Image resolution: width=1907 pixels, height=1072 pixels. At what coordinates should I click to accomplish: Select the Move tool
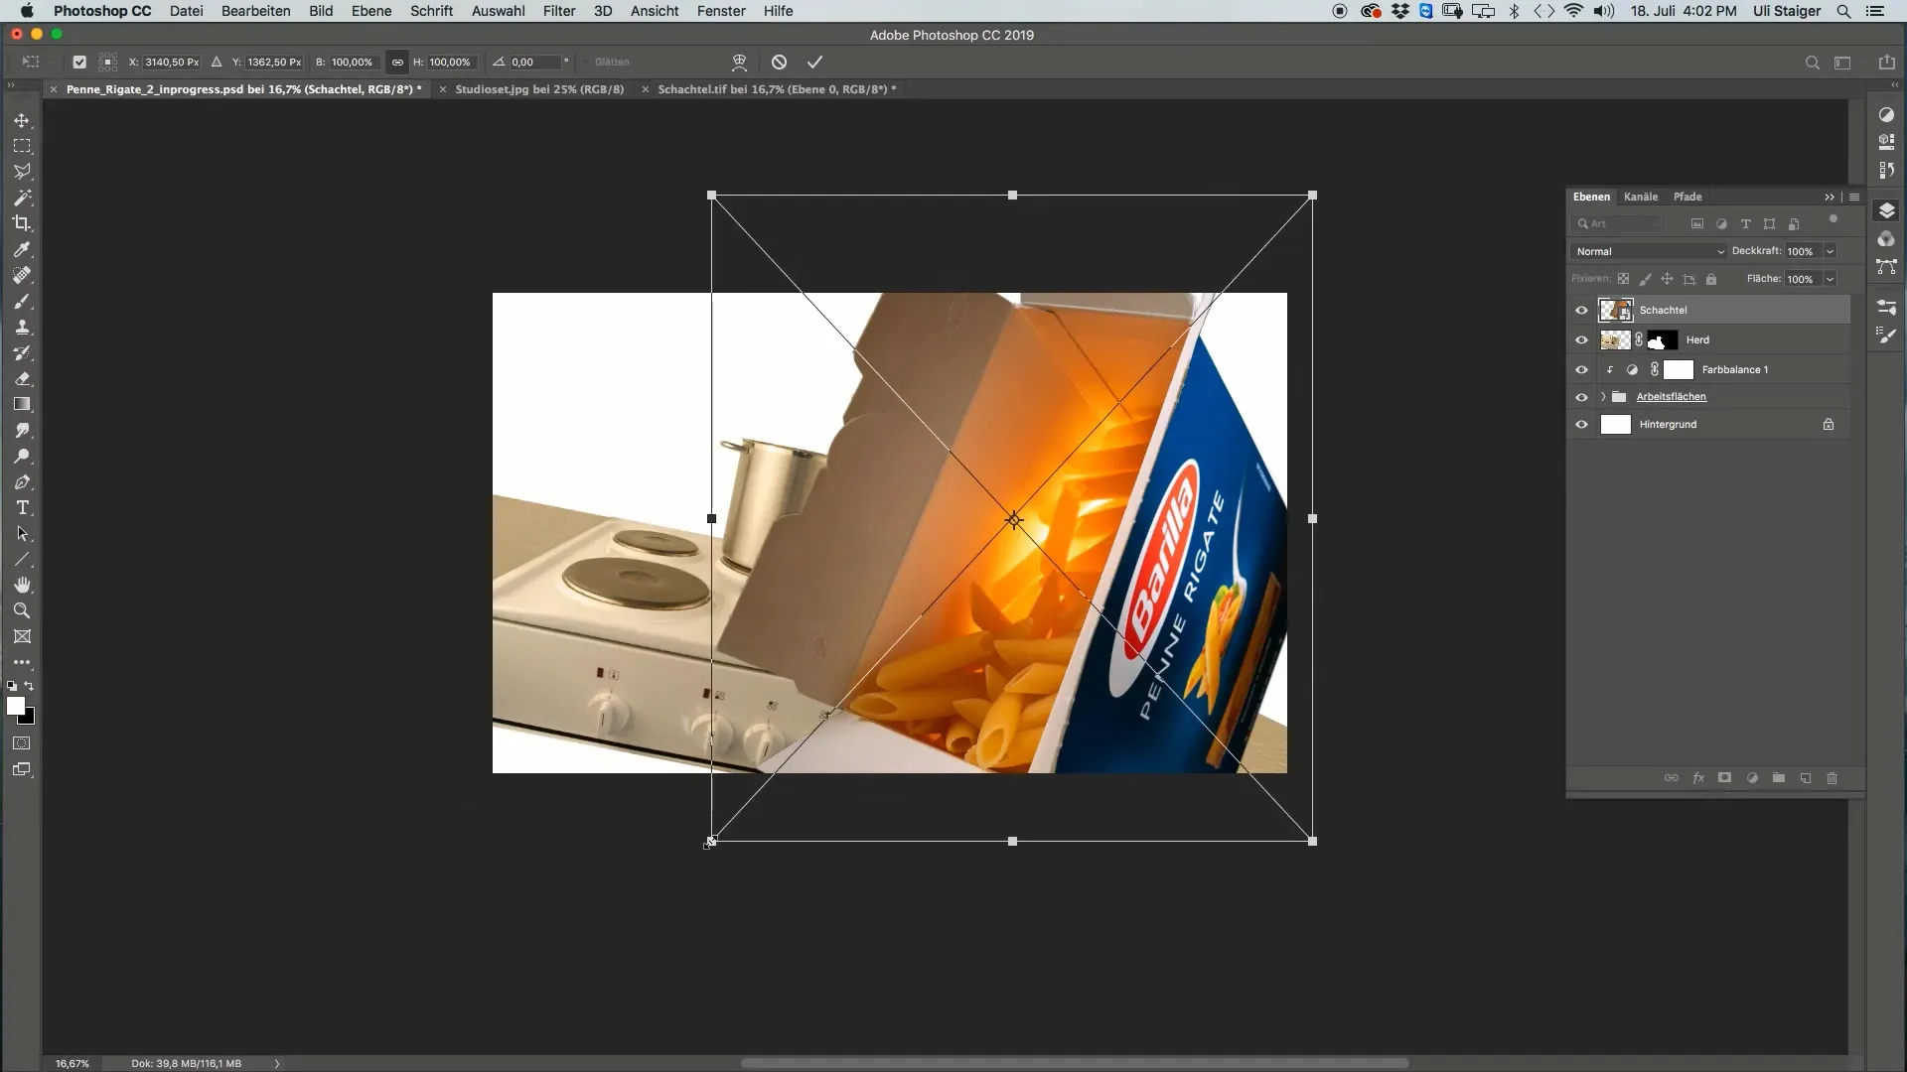pyautogui.click(x=22, y=120)
